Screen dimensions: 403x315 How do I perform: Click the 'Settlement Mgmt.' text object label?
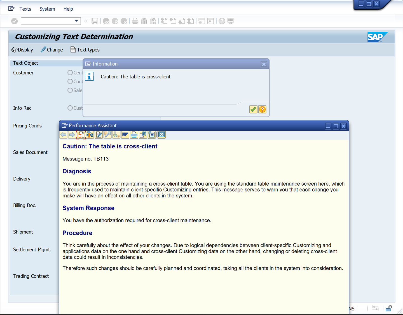coord(32,249)
